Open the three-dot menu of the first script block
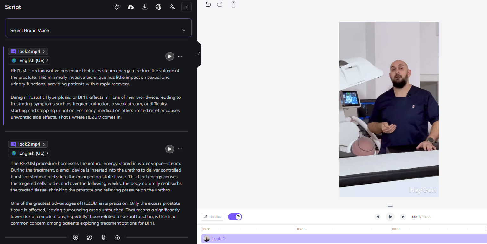Screen dimensions: 487x244 [180, 56]
